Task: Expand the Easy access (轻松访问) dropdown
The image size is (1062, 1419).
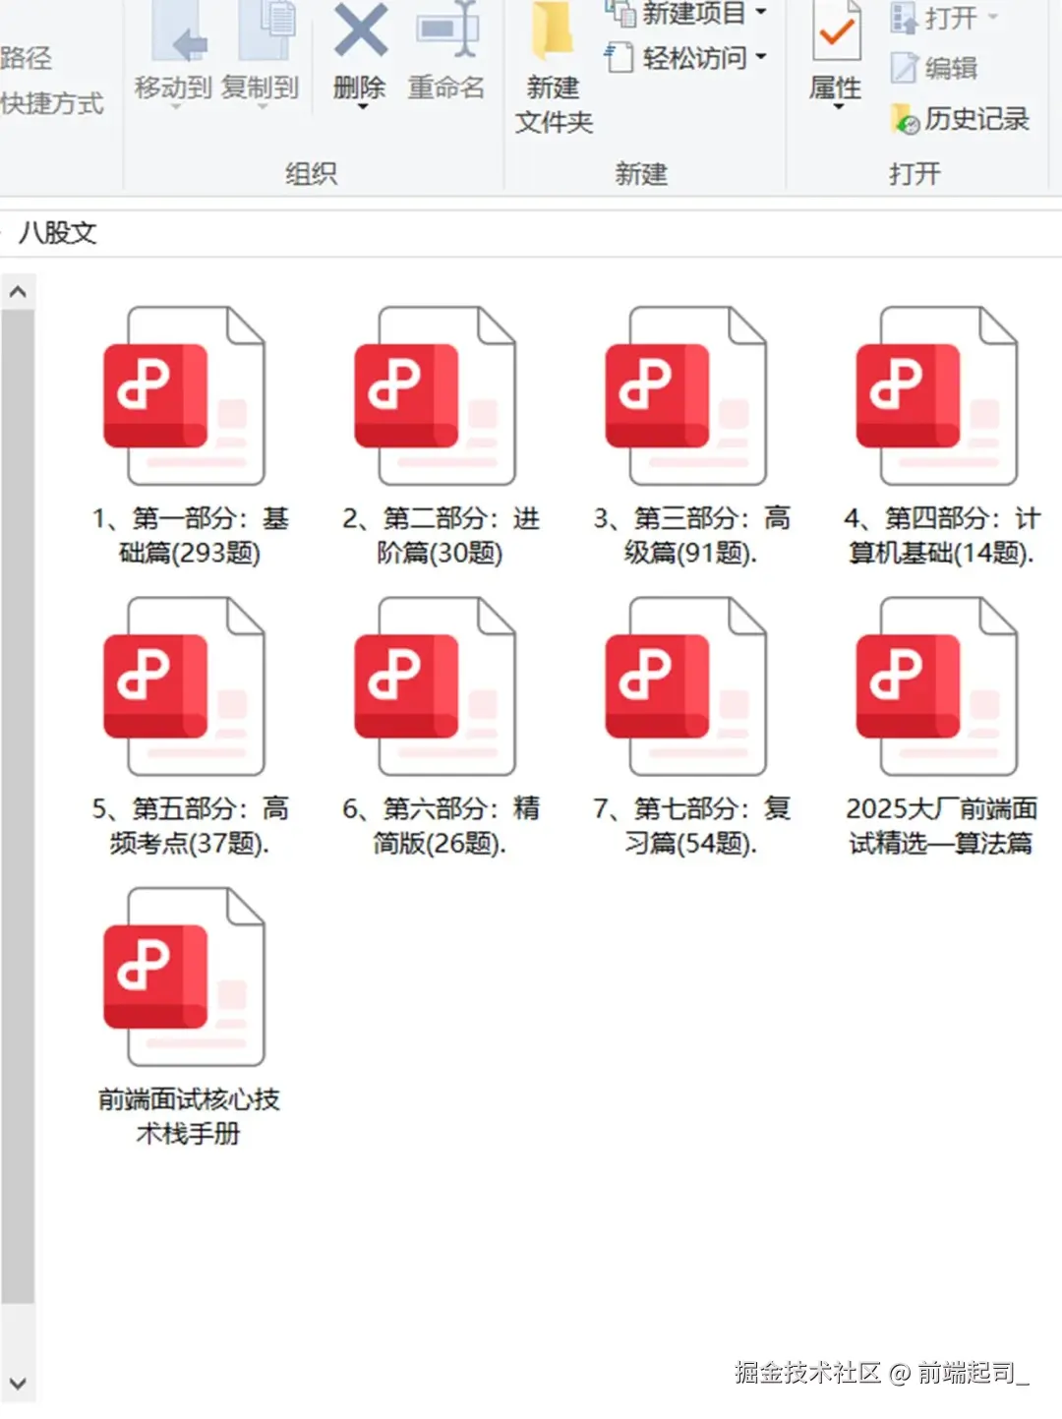Action: coord(760,58)
